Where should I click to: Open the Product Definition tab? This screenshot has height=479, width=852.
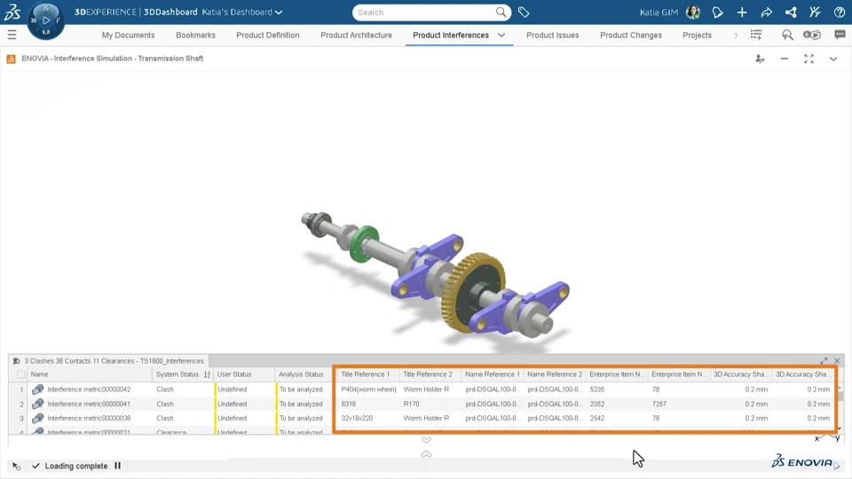pyautogui.click(x=268, y=35)
